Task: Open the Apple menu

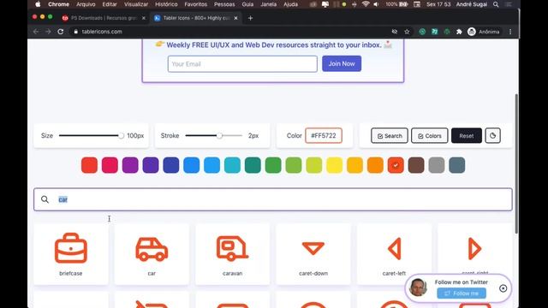Action: point(38,4)
